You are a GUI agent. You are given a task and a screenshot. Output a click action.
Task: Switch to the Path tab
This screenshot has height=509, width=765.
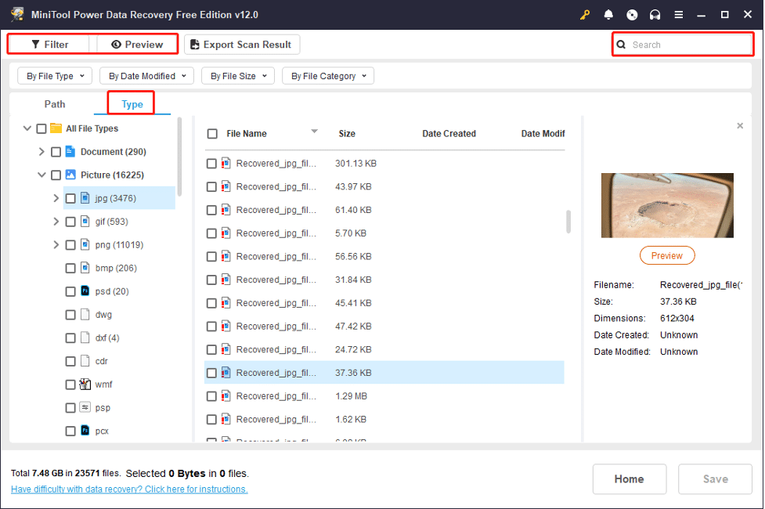(54, 103)
